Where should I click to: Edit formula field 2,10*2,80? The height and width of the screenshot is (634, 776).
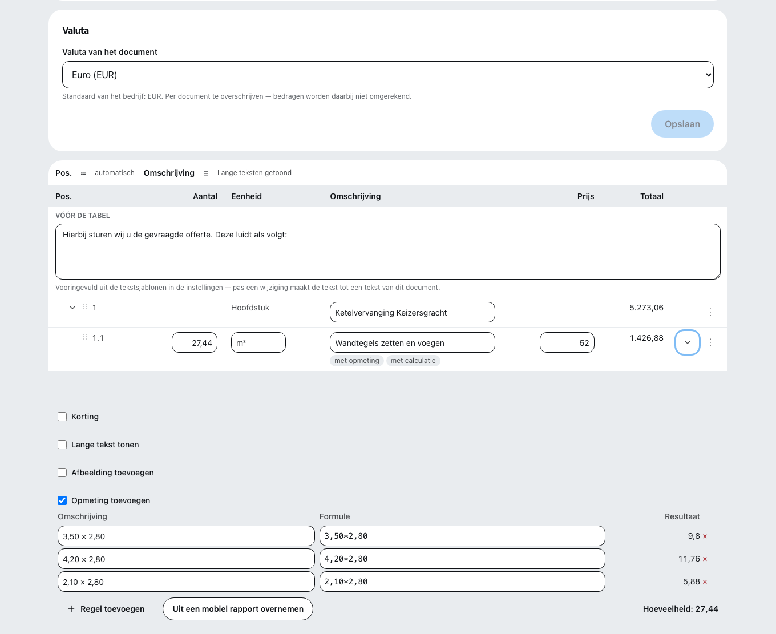pos(462,581)
